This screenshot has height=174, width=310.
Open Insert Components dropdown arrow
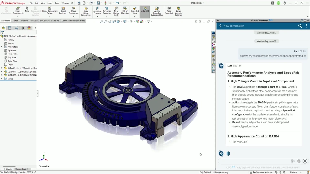18,16
